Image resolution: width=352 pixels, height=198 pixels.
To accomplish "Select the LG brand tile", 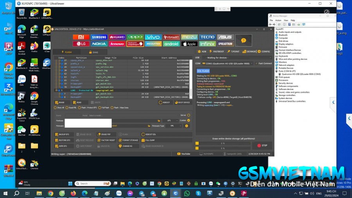I will click(81, 44).
